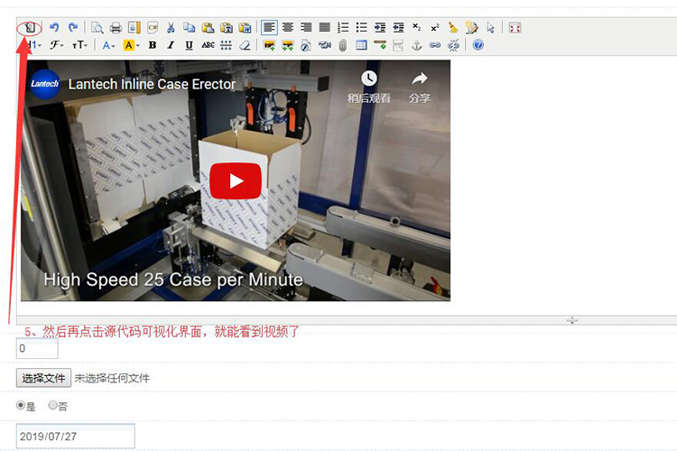The image size is (677, 451).
Task: Insert a horizontal rule
Action: tap(380, 45)
